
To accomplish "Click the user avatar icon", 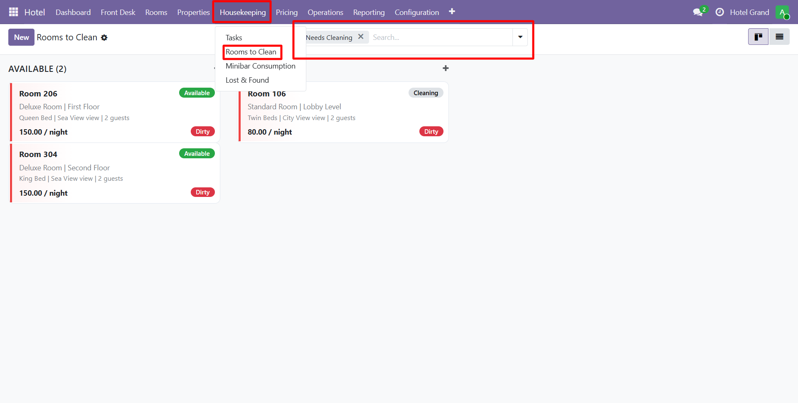I will point(782,12).
